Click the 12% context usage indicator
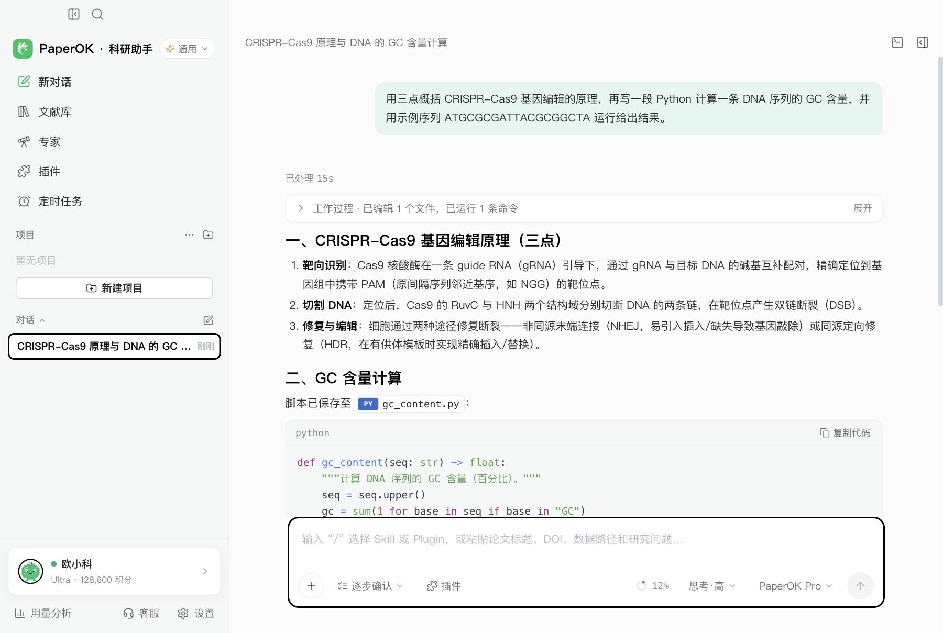943x633 pixels. (x=653, y=586)
